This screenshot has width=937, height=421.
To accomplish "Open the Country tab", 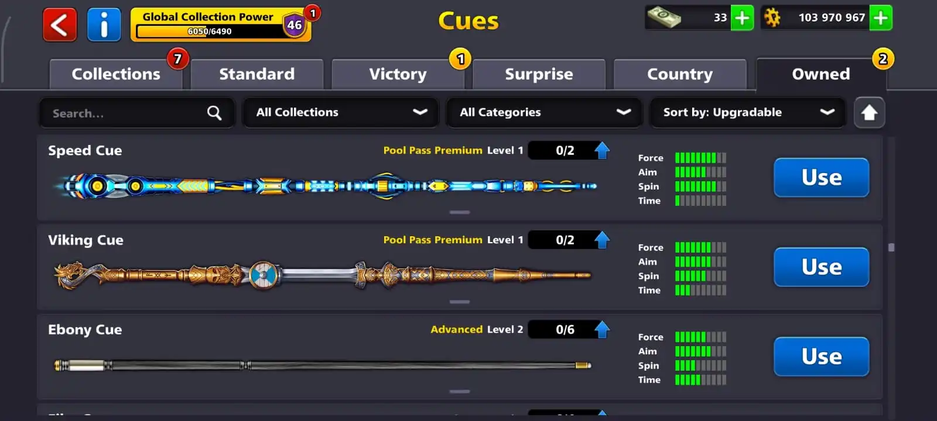I will [680, 74].
